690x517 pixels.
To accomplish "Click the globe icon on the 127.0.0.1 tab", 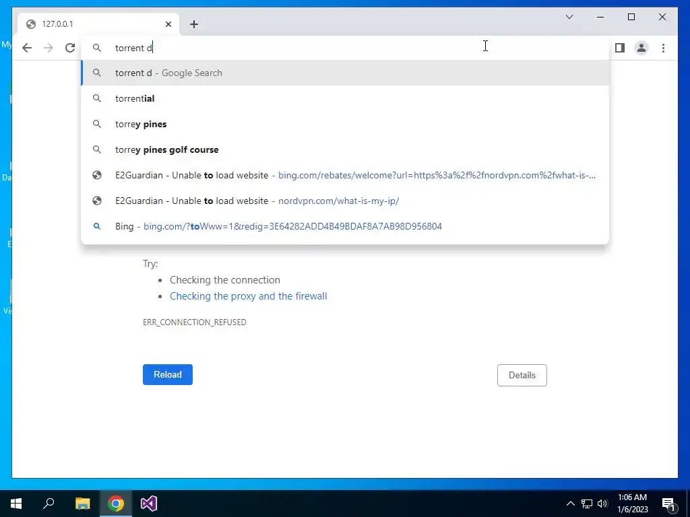I will pos(31,24).
